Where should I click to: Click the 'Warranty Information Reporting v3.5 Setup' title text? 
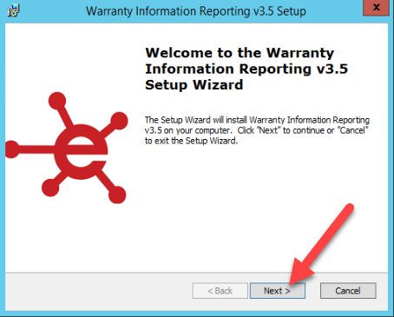pyautogui.click(x=196, y=11)
